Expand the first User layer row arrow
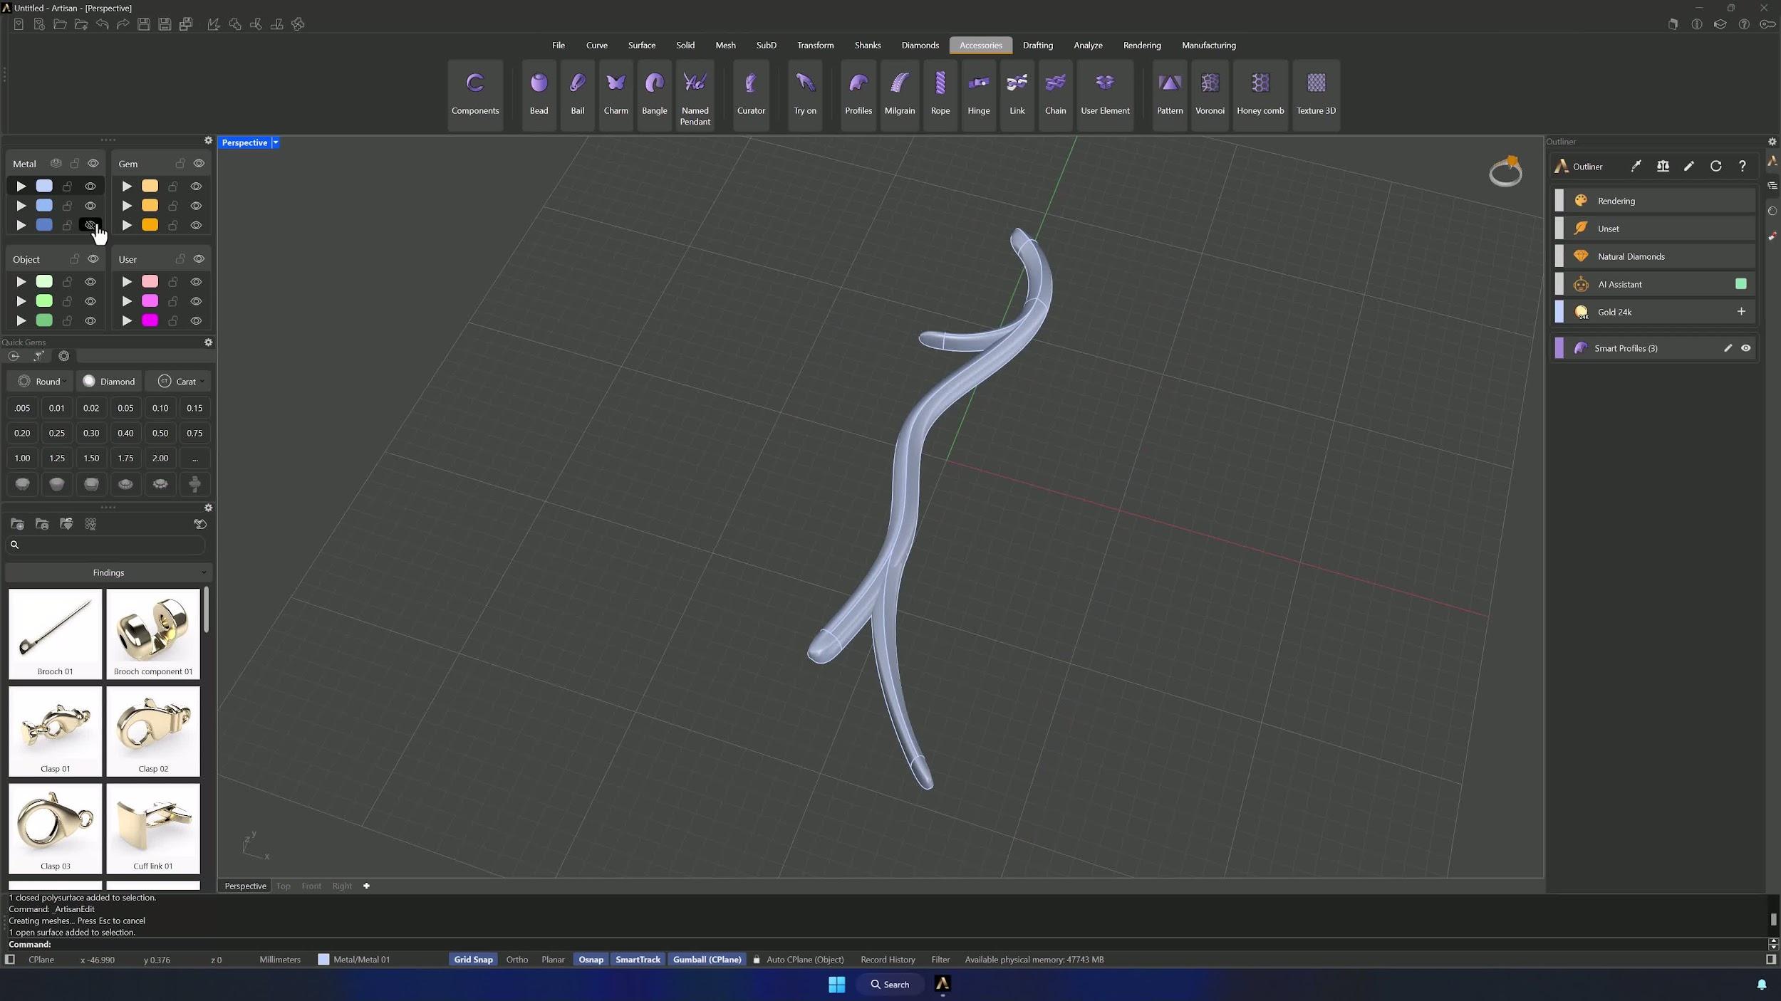Screen dimensions: 1781x1001 tap(127, 282)
